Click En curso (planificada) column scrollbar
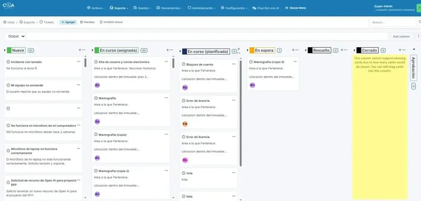Viewport: 421px width, 201px height. coord(240,113)
